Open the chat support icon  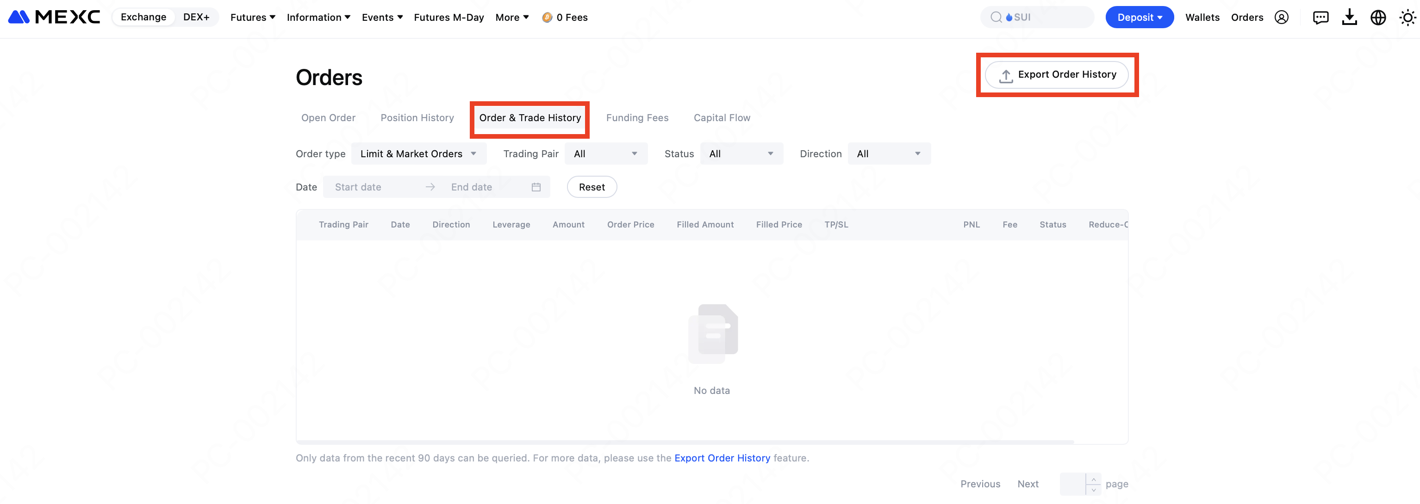pyautogui.click(x=1320, y=18)
